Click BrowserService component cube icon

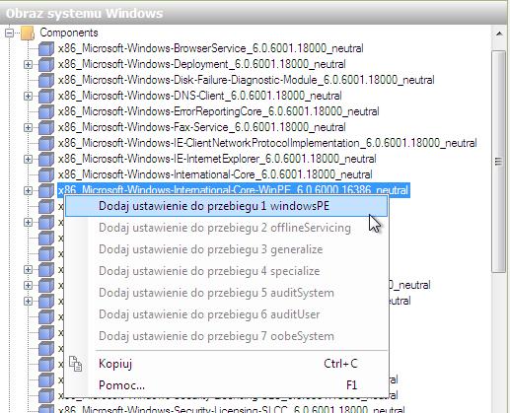click(x=46, y=48)
